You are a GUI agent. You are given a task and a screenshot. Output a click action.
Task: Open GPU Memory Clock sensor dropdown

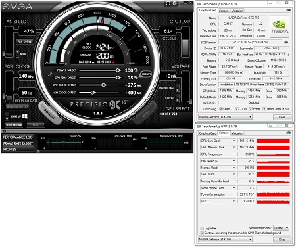point(234,148)
